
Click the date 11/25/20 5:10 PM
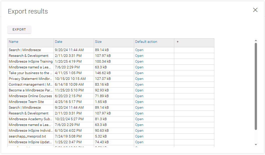[x=69, y=90]
